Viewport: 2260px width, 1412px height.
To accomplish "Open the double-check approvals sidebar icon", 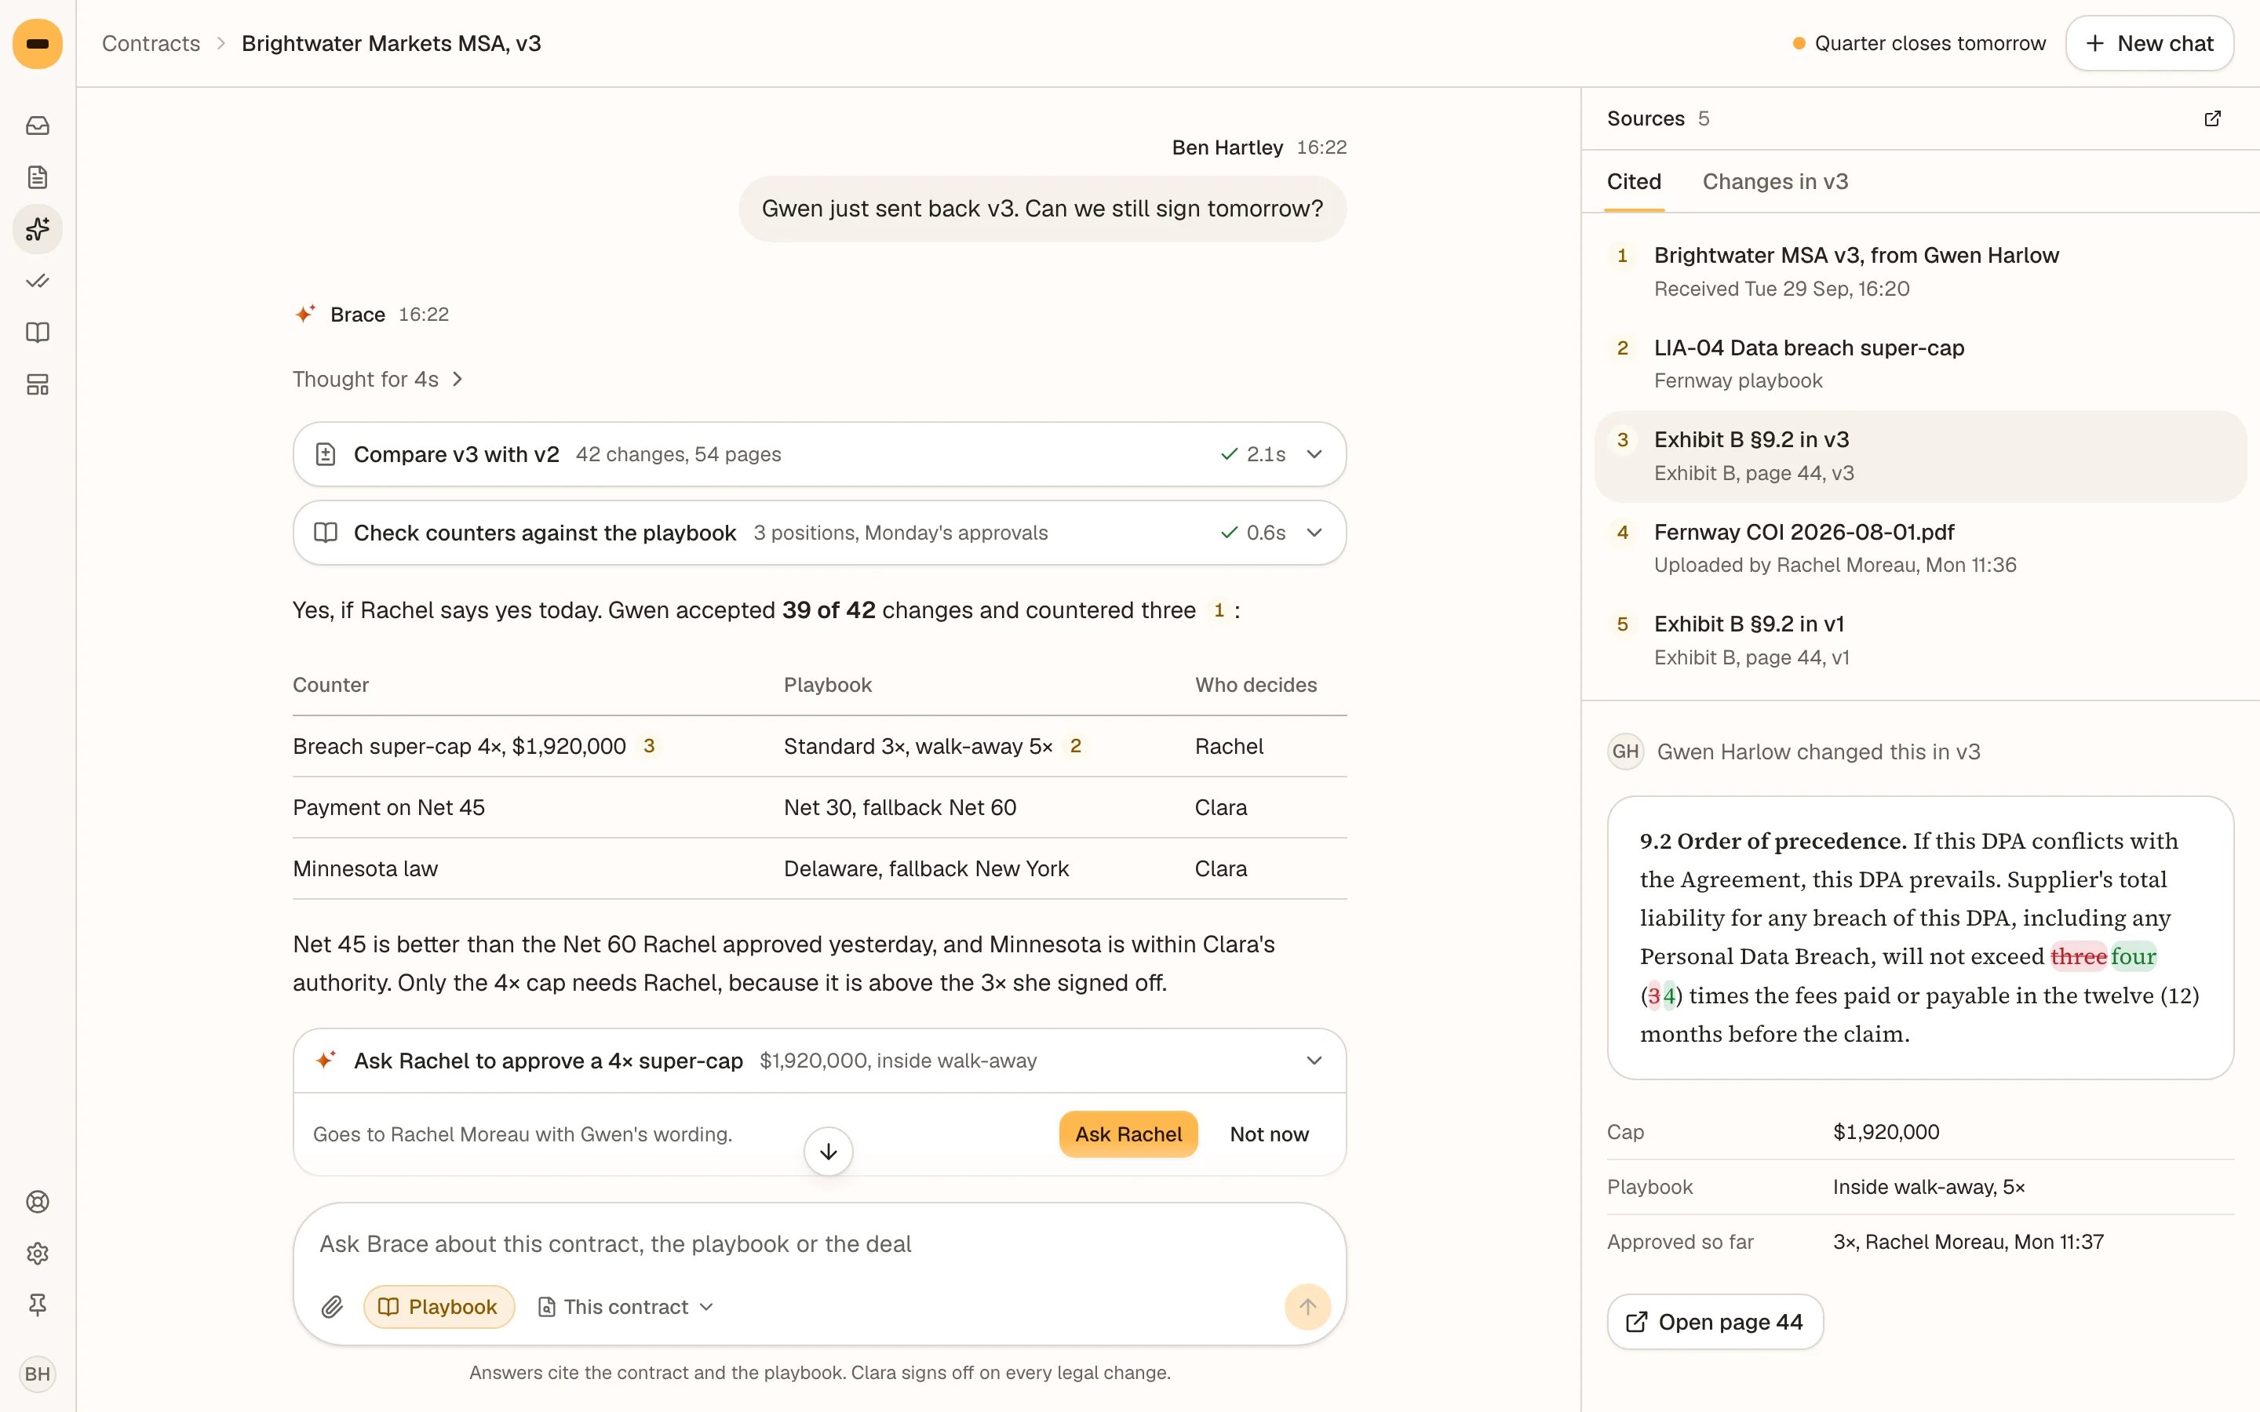I will pos(38,281).
